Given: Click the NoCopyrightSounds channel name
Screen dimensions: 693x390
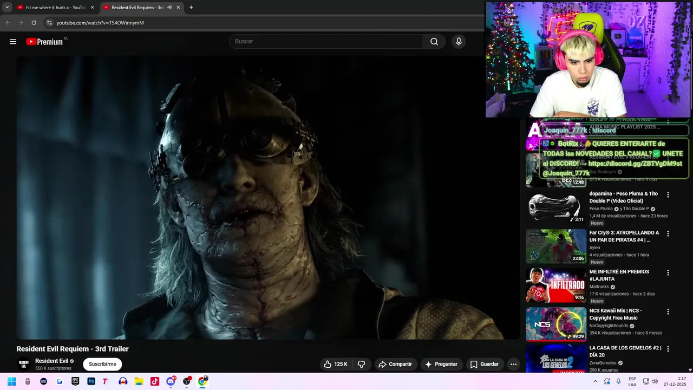Looking at the screenshot, I should (x=609, y=326).
